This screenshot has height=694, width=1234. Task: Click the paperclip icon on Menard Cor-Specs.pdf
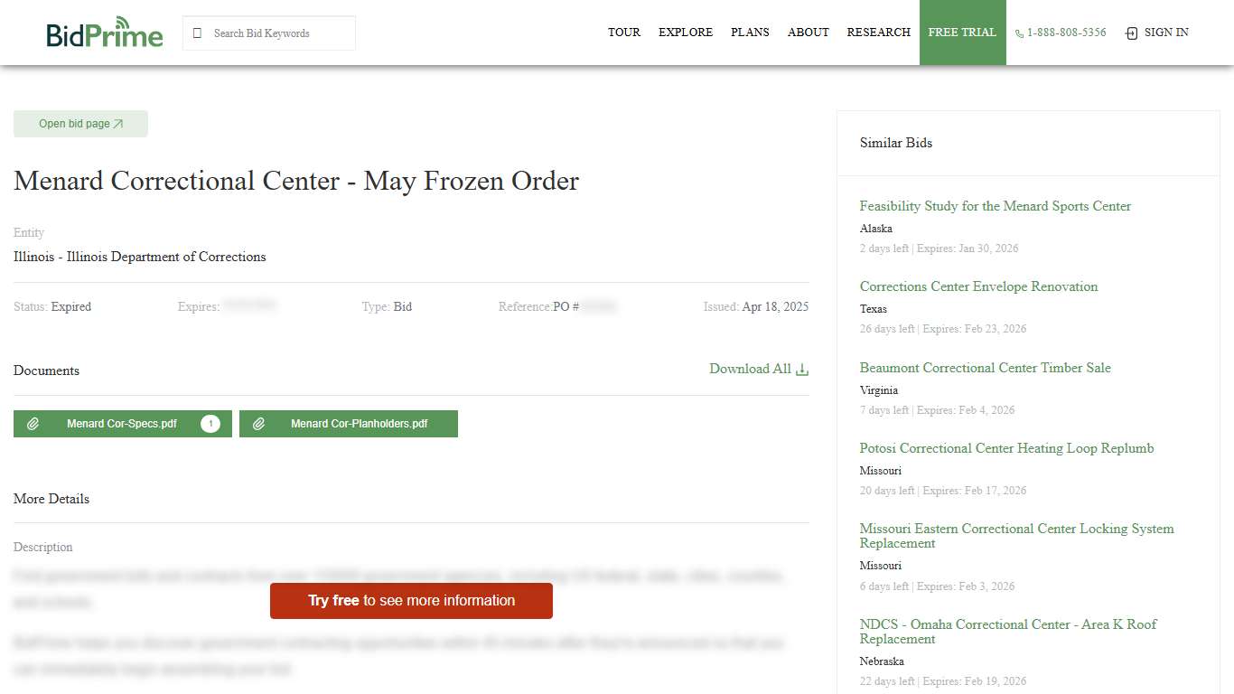click(x=34, y=423)
